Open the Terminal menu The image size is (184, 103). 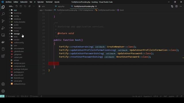point(49,2)
